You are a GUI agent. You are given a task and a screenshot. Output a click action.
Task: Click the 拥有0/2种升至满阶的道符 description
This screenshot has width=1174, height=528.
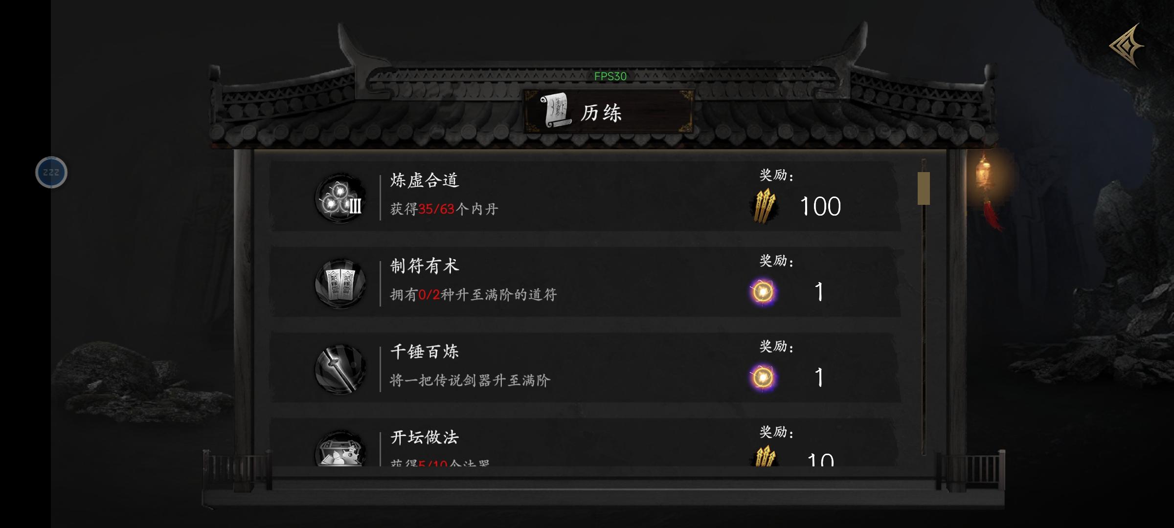point(474,295)
